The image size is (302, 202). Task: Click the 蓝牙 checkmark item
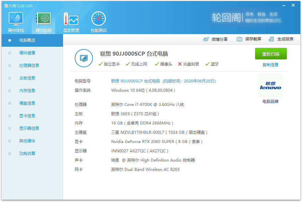(x=212, y=64)
